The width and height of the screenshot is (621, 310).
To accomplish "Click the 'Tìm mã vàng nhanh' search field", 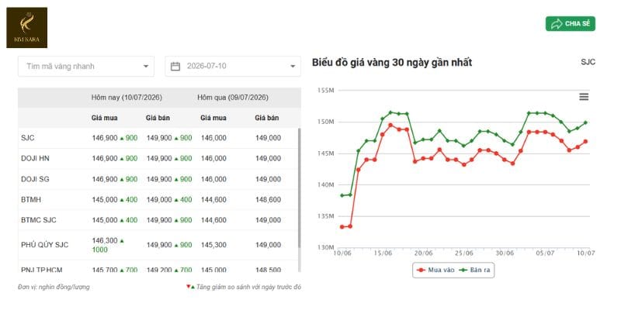I will [86, 67].
